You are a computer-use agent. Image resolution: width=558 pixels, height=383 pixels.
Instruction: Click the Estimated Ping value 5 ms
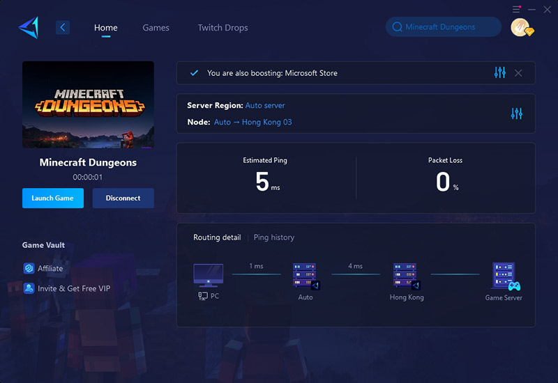267,182
